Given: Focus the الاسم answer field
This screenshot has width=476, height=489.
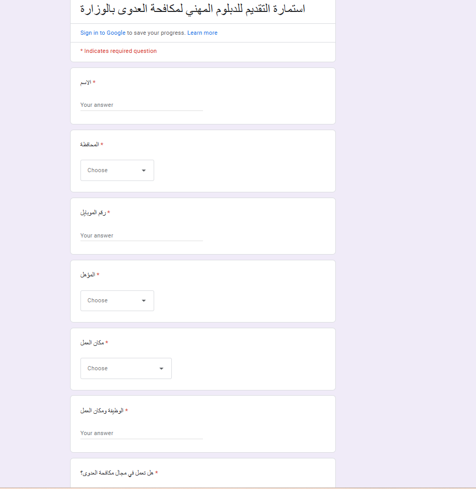Looking at the screenshot, I should coord(141,105).
